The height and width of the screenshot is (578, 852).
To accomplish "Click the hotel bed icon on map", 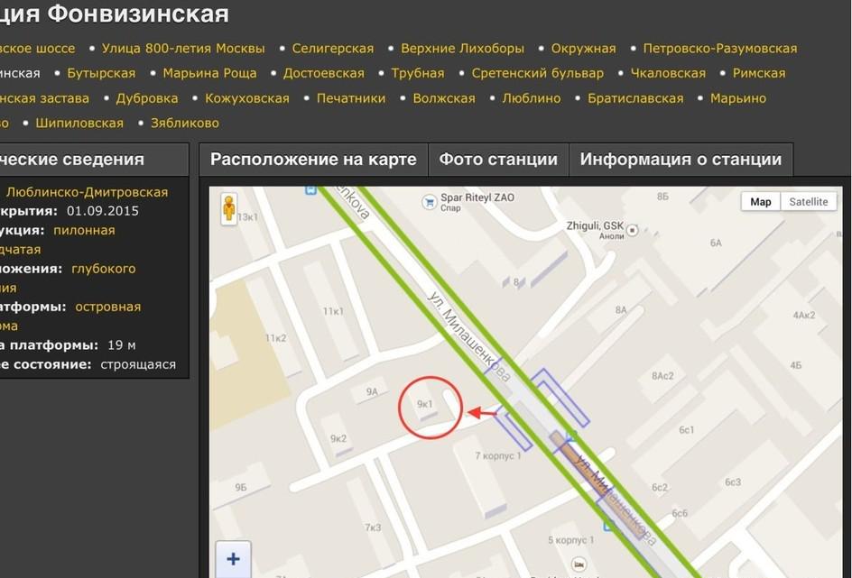I will coord(579,564).
